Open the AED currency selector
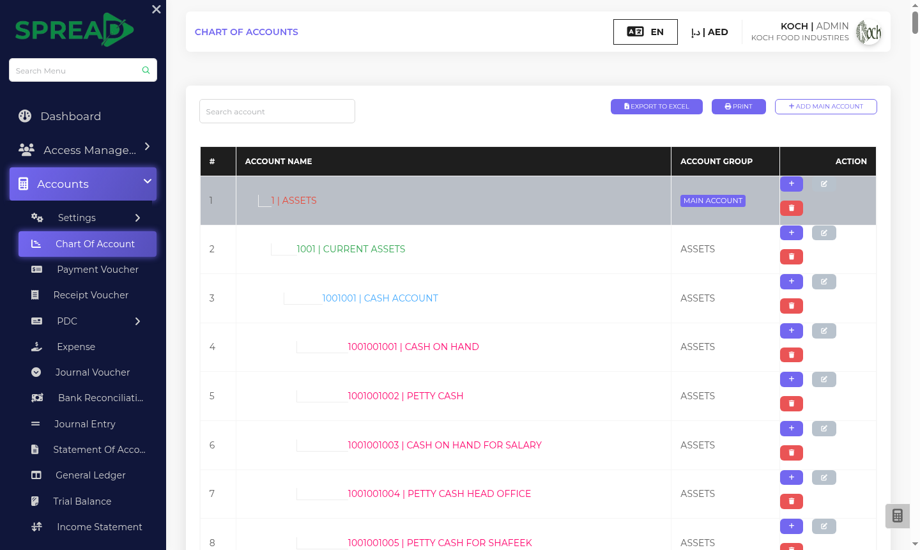 click(709, 32)
